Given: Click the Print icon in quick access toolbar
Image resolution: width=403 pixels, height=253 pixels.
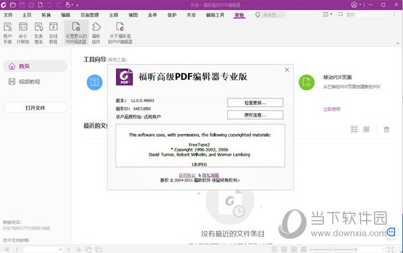Looking at the screenshot, I should [x=31, y=5].
